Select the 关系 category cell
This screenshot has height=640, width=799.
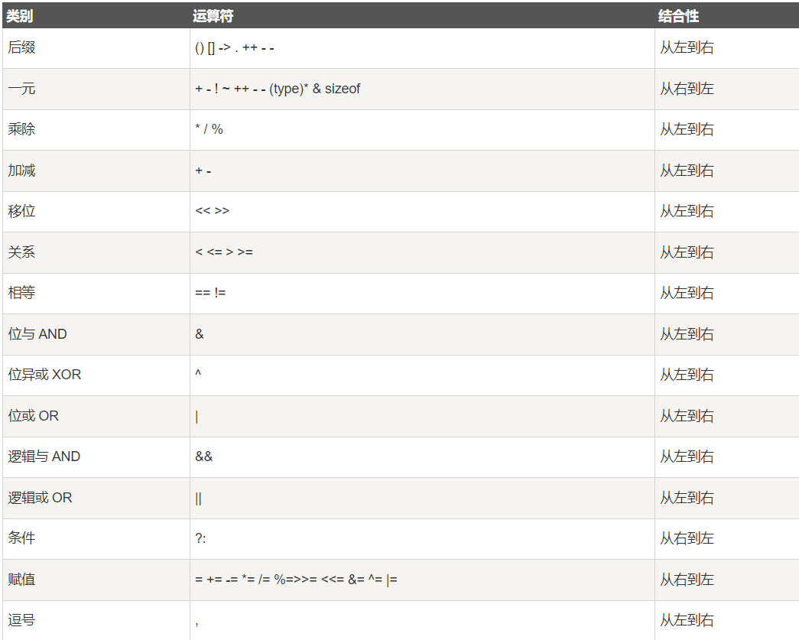point(22,252)
